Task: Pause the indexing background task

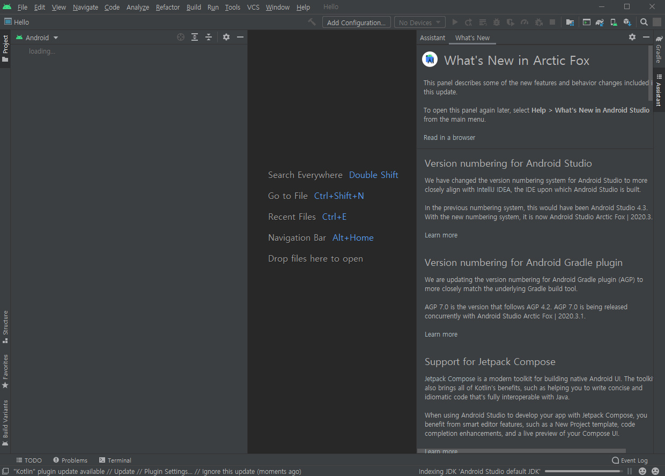Action: coord(630,471)
